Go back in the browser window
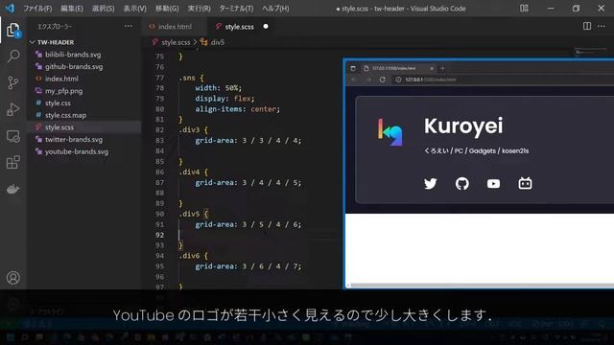The height and width of the screenshot is (345, 614). pyautogui.click(x=353, y=80)
